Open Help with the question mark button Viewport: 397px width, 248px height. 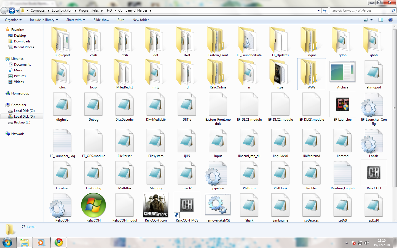pyautogui.click(x=391, y=20)
